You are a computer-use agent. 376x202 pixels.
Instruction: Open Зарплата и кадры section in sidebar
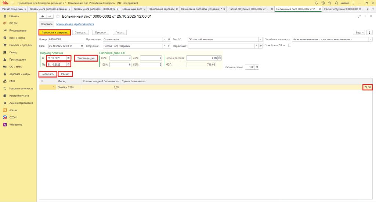[x=20, y=74]
